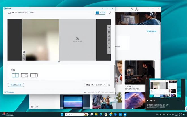This screenshot has width=187, height=117.
Task: Click the info icon beside resolution dropdown
Action: [109, 85]
